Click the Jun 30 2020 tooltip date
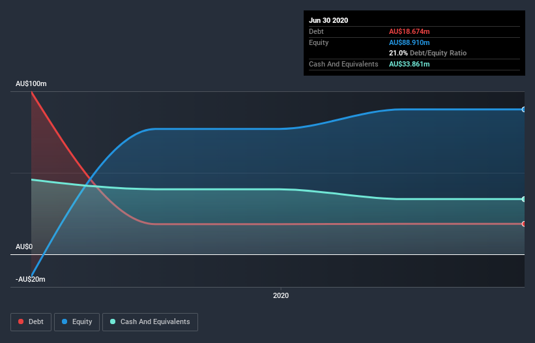The height and width of the screenshot is (343, 535). tap(328, 20)
